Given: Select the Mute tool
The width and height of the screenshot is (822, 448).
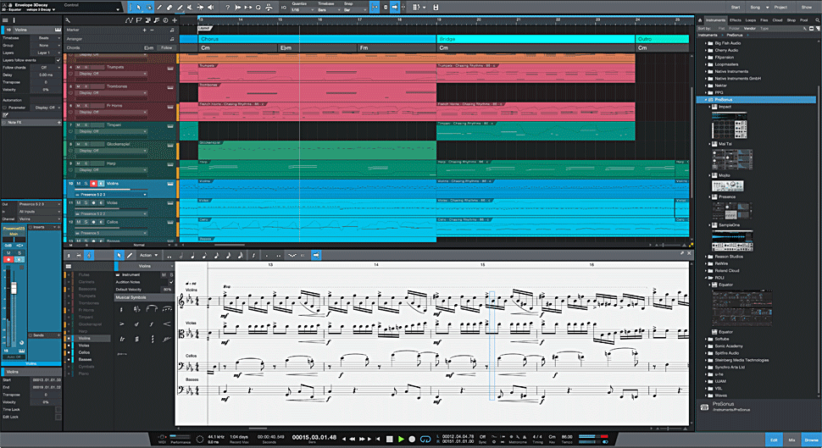Looking at the screenshot, I should tap(190, 8).
